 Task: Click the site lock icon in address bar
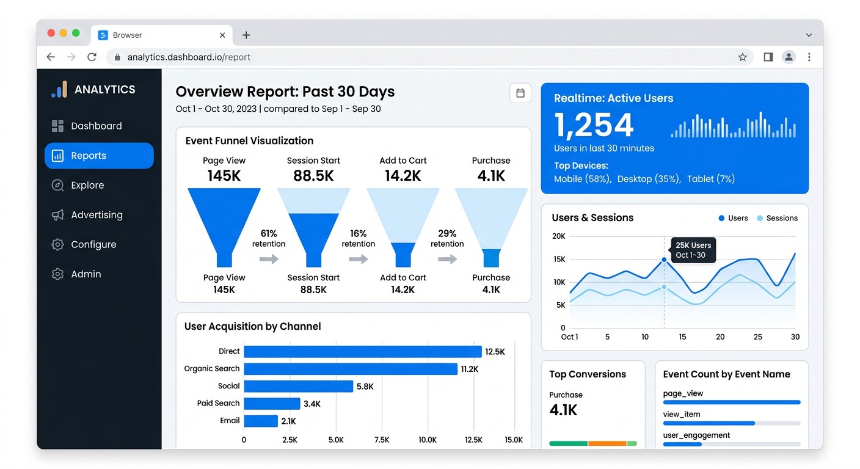click(117, 57)
